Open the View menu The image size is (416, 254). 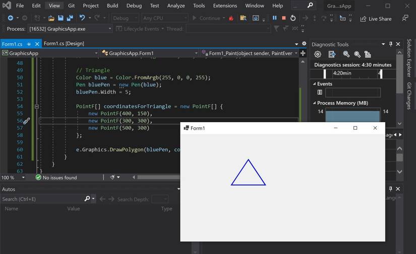pos(54,6)
